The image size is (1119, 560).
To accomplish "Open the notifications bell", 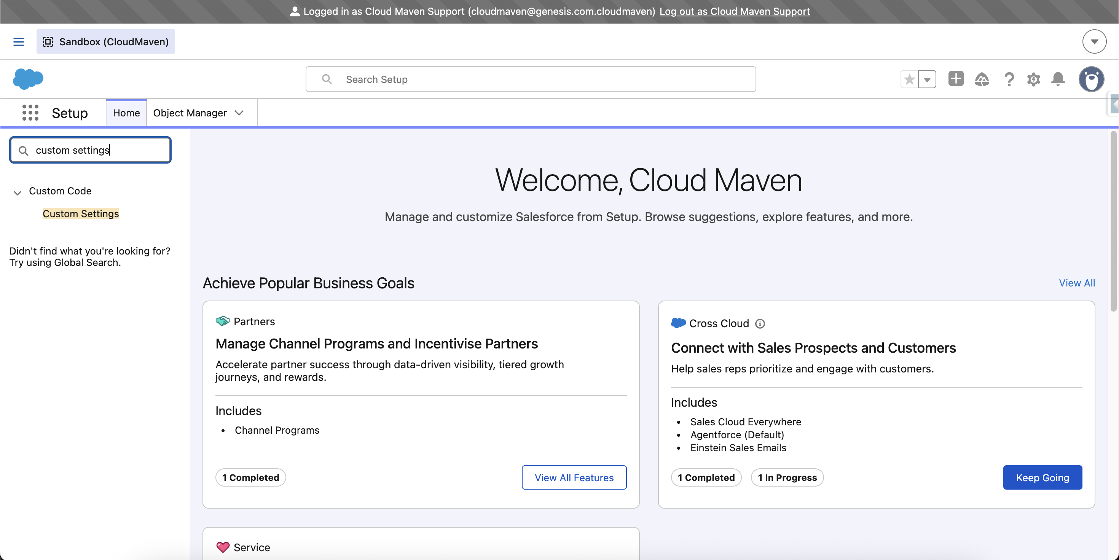I will (1058, 79).
